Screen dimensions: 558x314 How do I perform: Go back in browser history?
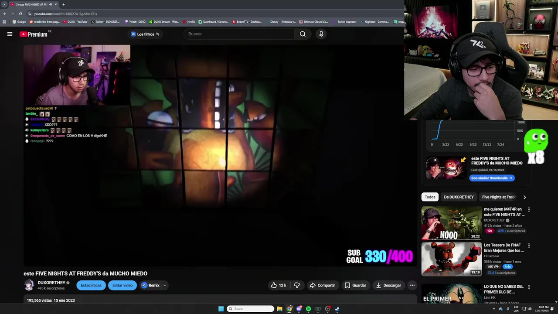(5, 14)
